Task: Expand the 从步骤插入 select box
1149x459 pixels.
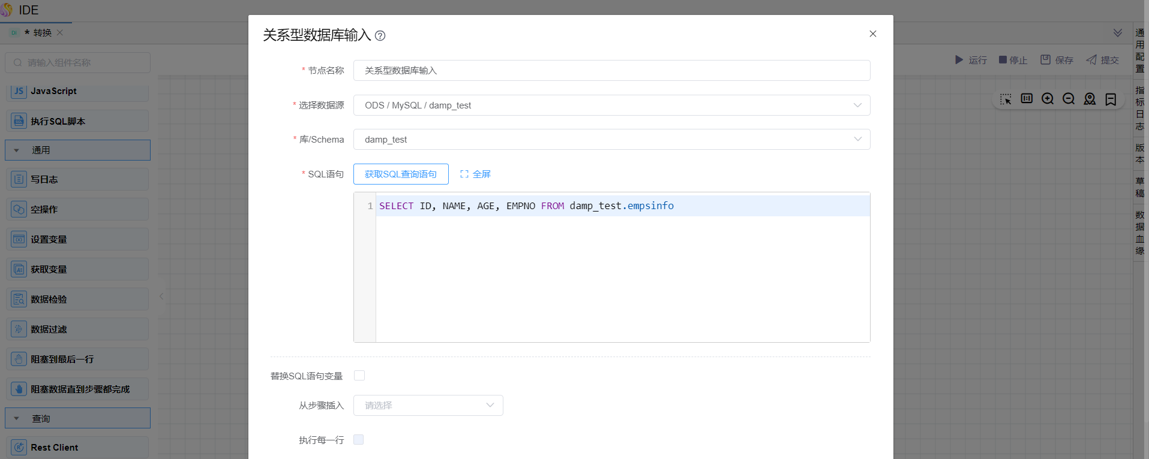Action: [428, 406]
